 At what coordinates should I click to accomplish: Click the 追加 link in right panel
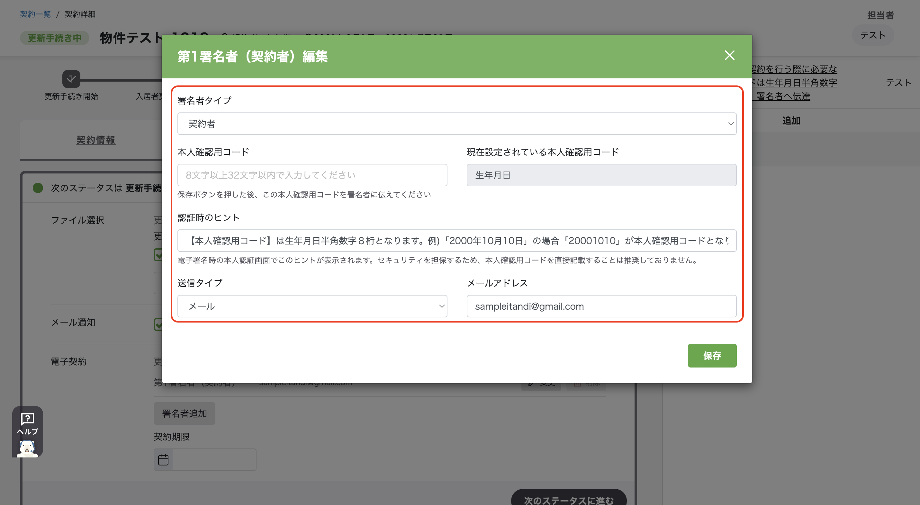point(791,121)
